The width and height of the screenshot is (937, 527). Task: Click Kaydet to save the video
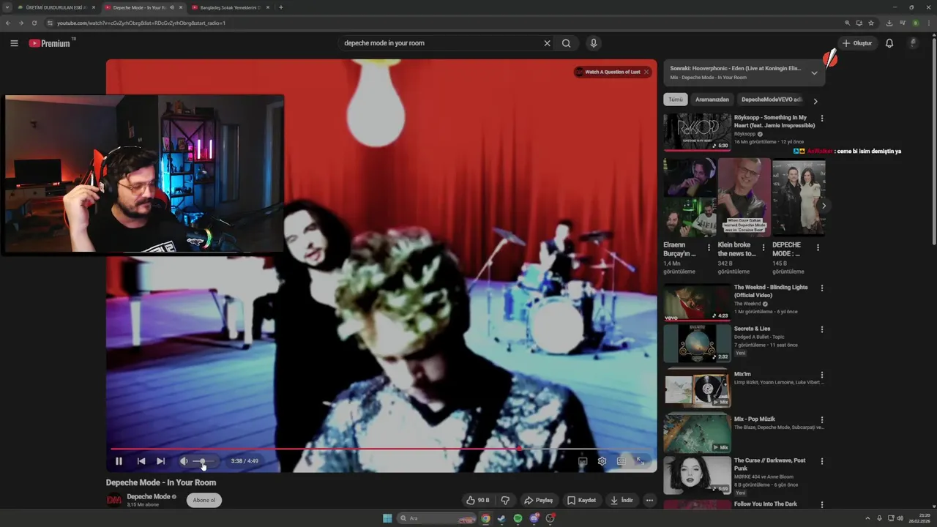point(582,501)
